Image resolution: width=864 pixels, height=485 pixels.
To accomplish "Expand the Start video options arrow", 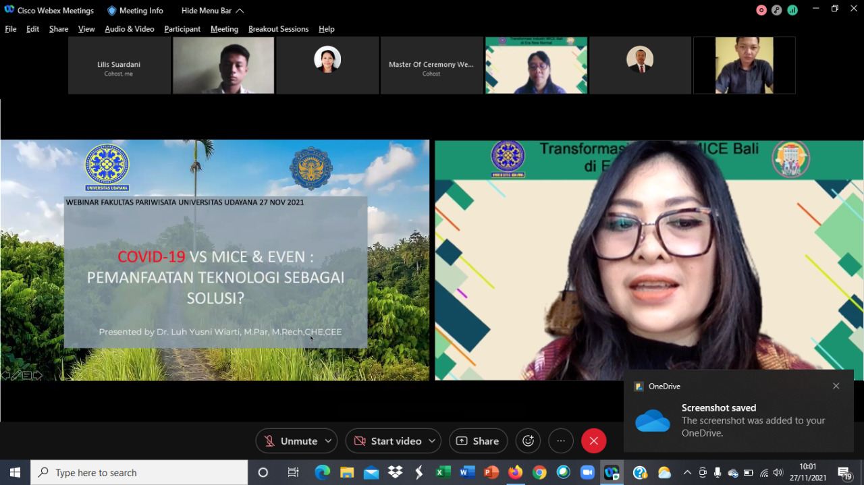I will tap(431, 440).
